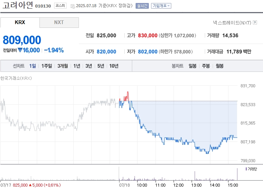263x190 pixels.
Task: Click the tall closing volume bar at 15:00
Action: pyautogui.click(x=237, y=174)
